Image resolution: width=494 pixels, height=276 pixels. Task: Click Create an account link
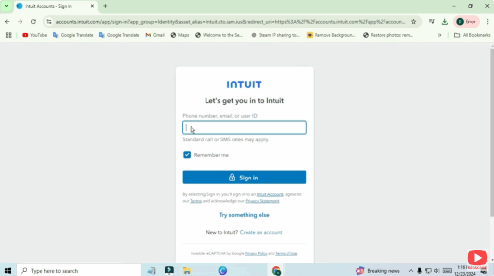[261, 232]
